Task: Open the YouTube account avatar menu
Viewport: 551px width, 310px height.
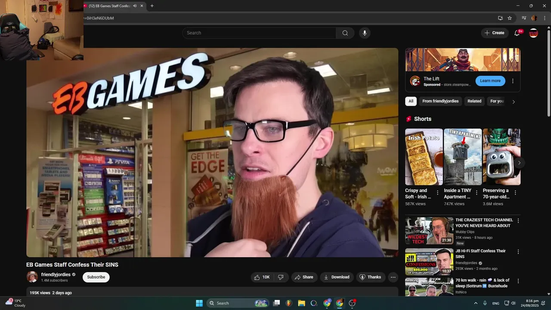Action: 533,33
